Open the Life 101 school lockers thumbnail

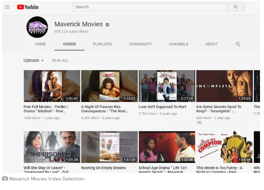tap(167, 147)
